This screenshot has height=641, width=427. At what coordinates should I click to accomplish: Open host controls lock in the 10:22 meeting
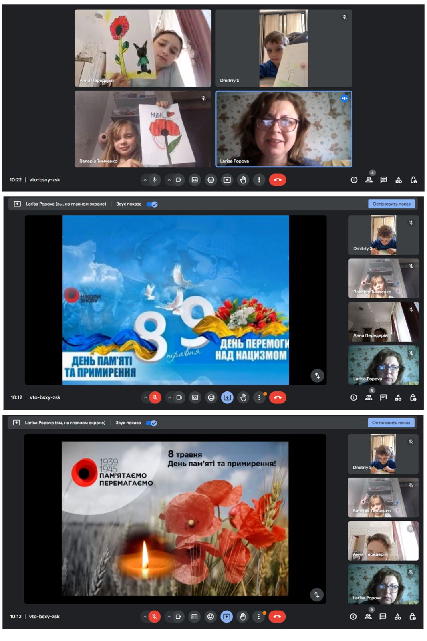(x=413, y=180)
